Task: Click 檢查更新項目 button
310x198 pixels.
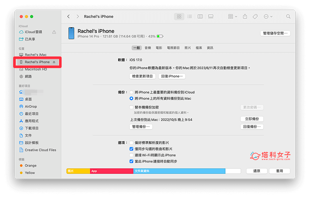Action: (143, 76)
